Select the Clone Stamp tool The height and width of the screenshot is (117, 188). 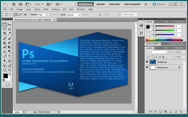coord(5,43)
